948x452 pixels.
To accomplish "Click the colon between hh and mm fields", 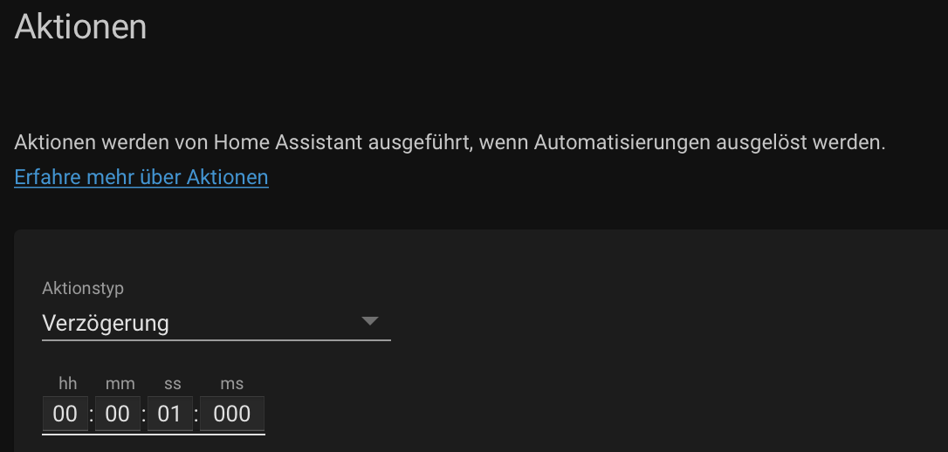I will pos(92,414).
